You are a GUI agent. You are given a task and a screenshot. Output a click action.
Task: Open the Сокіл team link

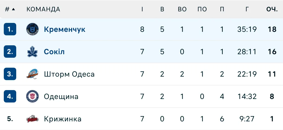point(54,52)
